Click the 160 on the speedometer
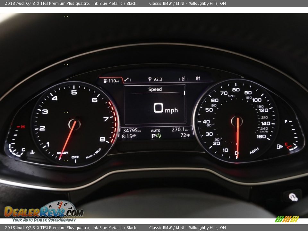This screenshot has height=231, width=308. tap(261, 136)
